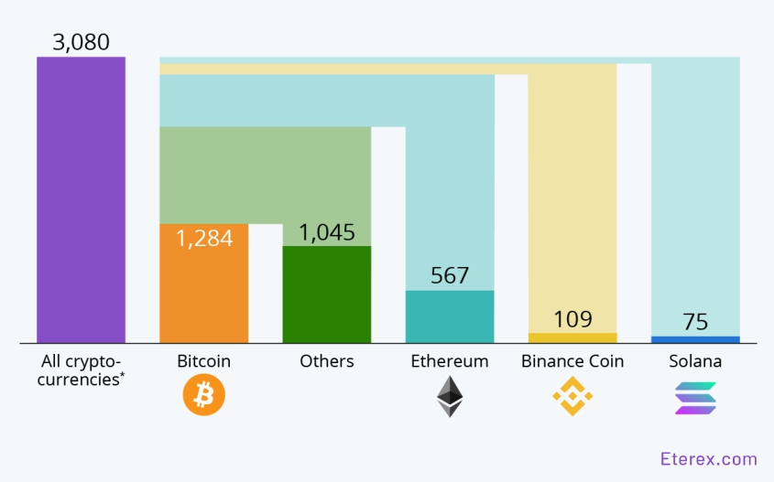Image resolution: width=774 pixels, height=482 pixels.
Task: Click the 1,045 Others value label
Action: [327, 232]
